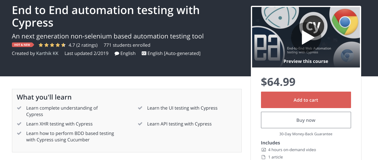Click the checkmark beside XHR testing item
Image resolution: width=378 pixels, height=160 pixels.
pyautogui.click(x=19, y=124)
